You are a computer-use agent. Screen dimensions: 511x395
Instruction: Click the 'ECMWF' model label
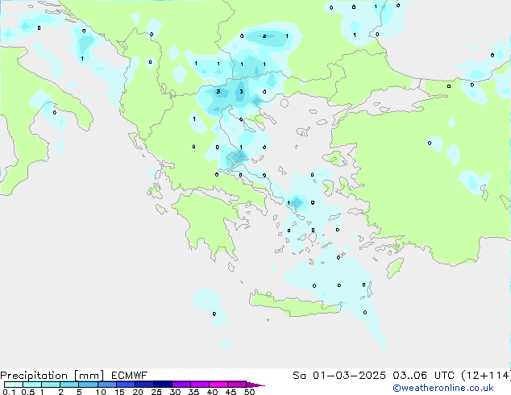[x=130, y=376]
